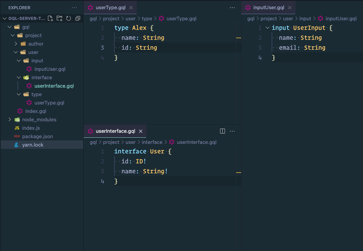Split the userInterface.gql editor
Image resolution: width=363 pixels, height=251 pixels.
click(222, 131)
